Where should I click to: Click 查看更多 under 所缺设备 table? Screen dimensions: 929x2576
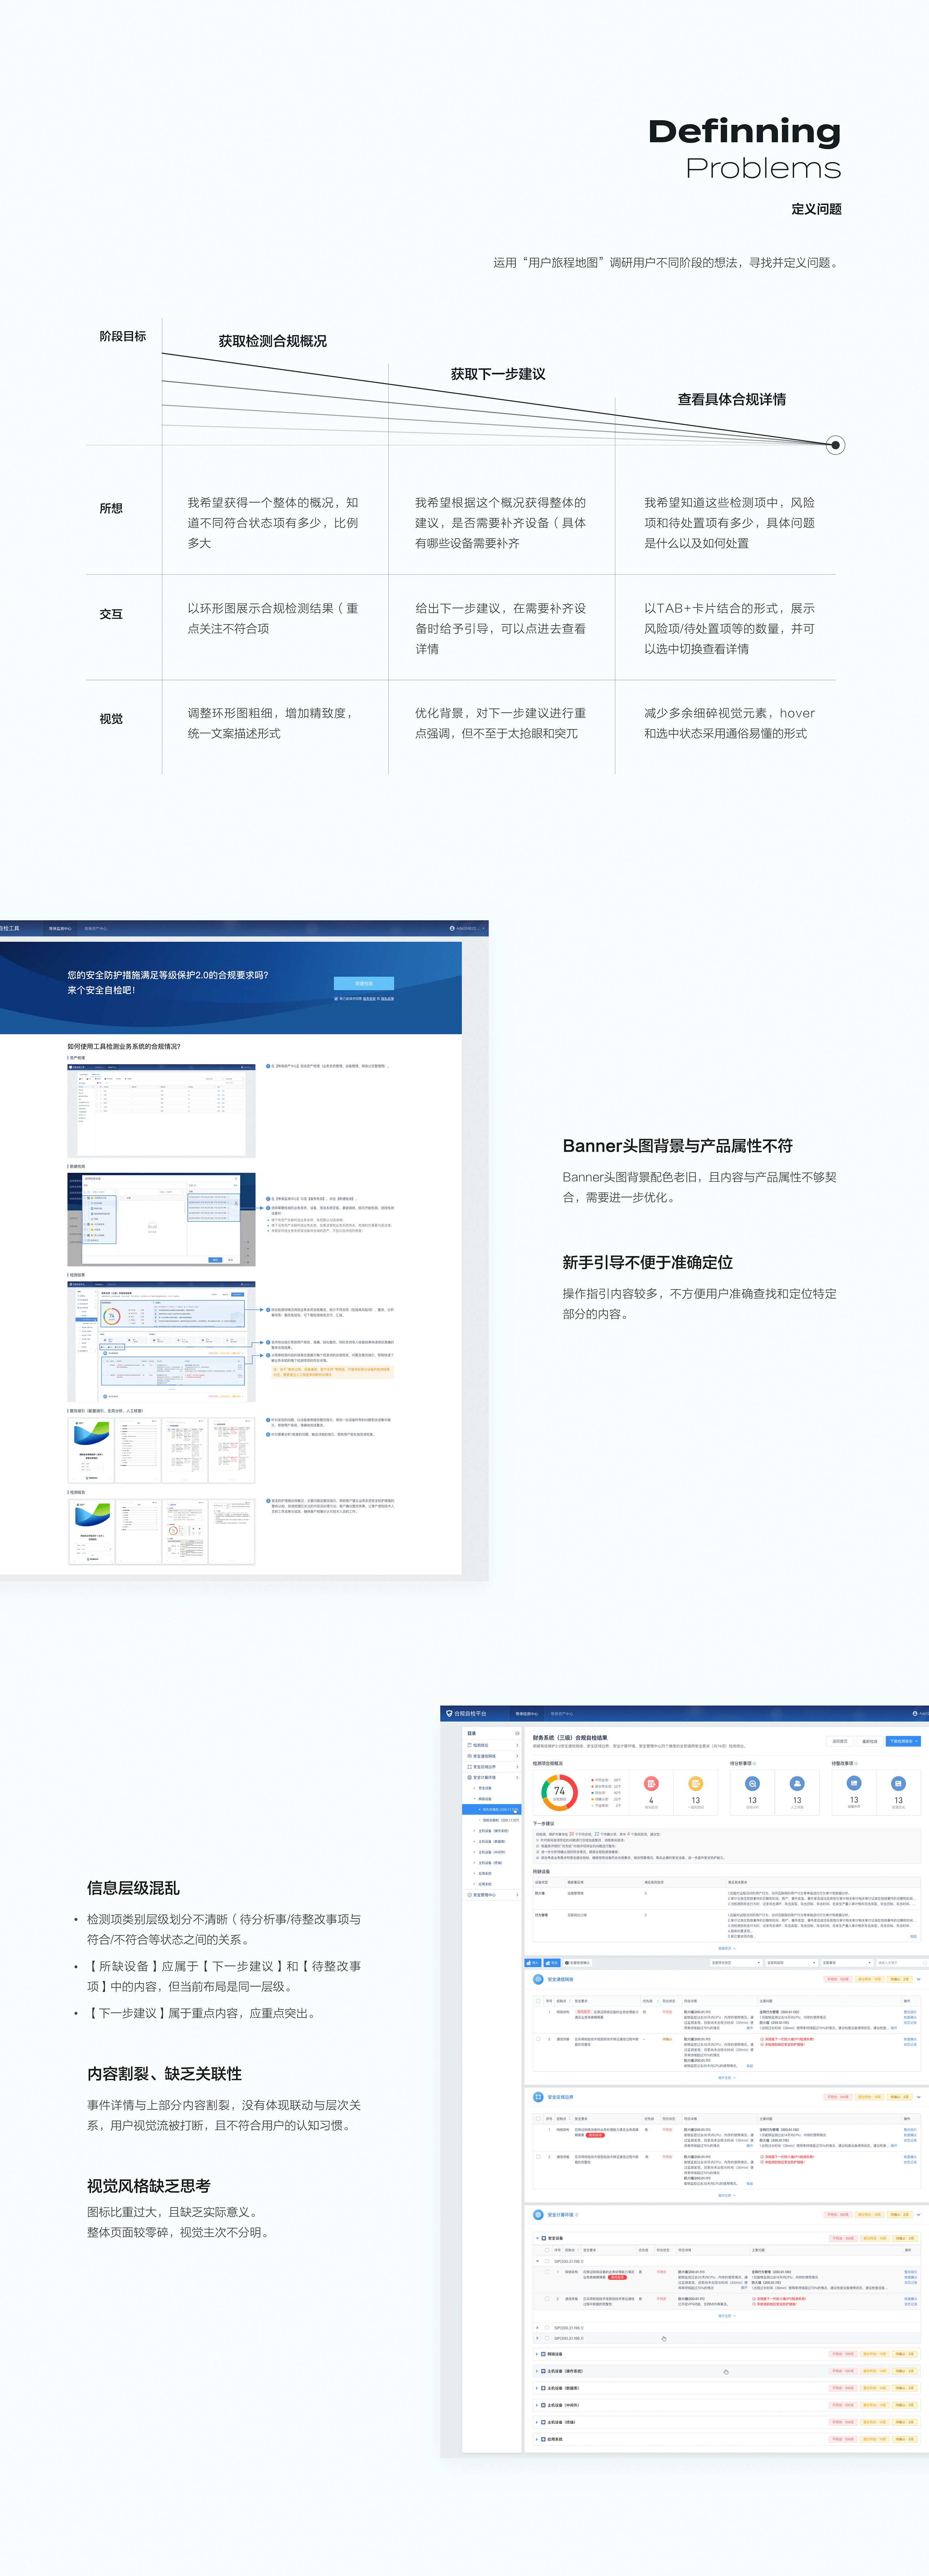(x=727, y=1948)
